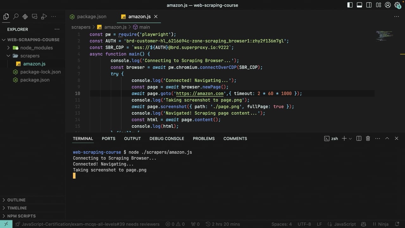Toggle primary side bar layout icon

pos(350,5)
